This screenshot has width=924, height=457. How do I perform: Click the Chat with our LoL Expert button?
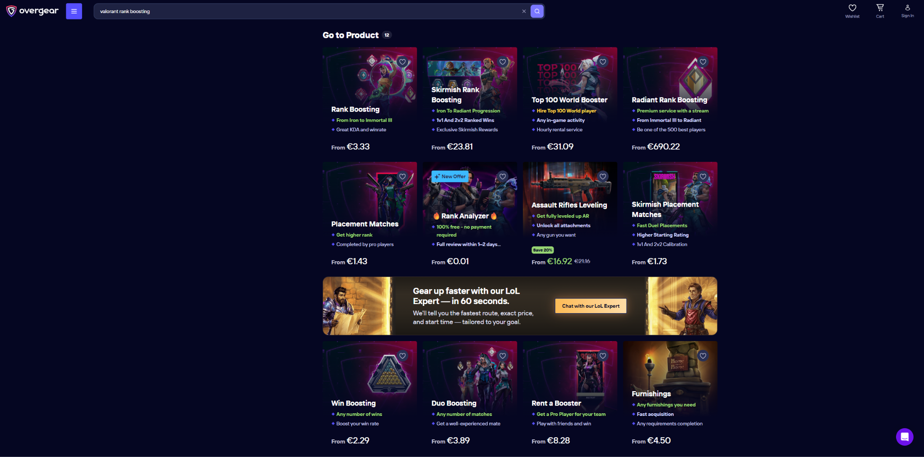click(x=591, y=306)
